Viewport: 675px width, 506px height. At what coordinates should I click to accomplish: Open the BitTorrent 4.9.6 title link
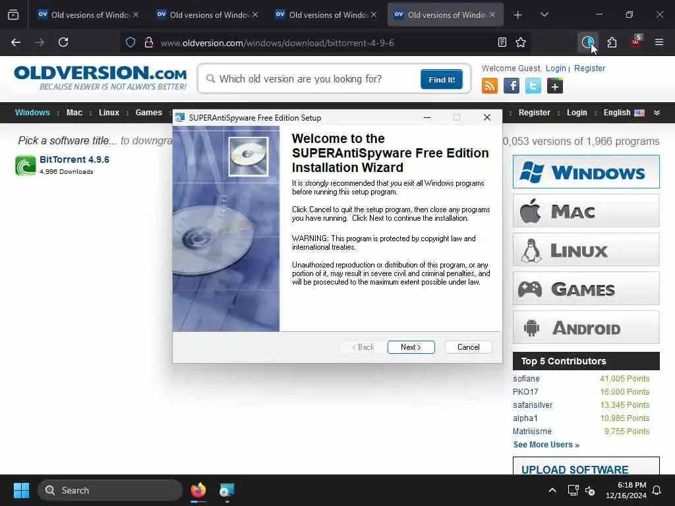point(74,159)
